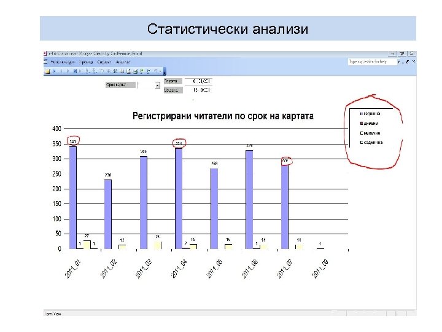Image resolution: width=442 pixels, height=332 pixels.
Task: Click the Срок карта combo text field
Action: coord(146,85)
